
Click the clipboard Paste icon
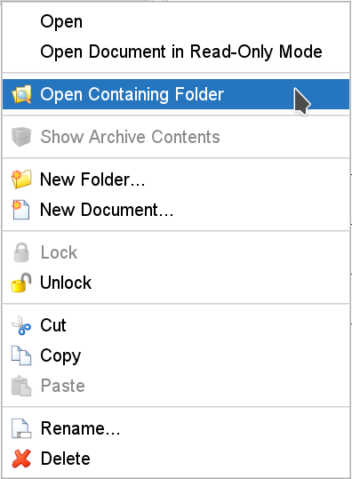point(21,386)
